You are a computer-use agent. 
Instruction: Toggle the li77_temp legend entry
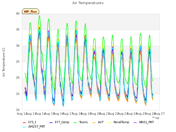coord(59,122)
